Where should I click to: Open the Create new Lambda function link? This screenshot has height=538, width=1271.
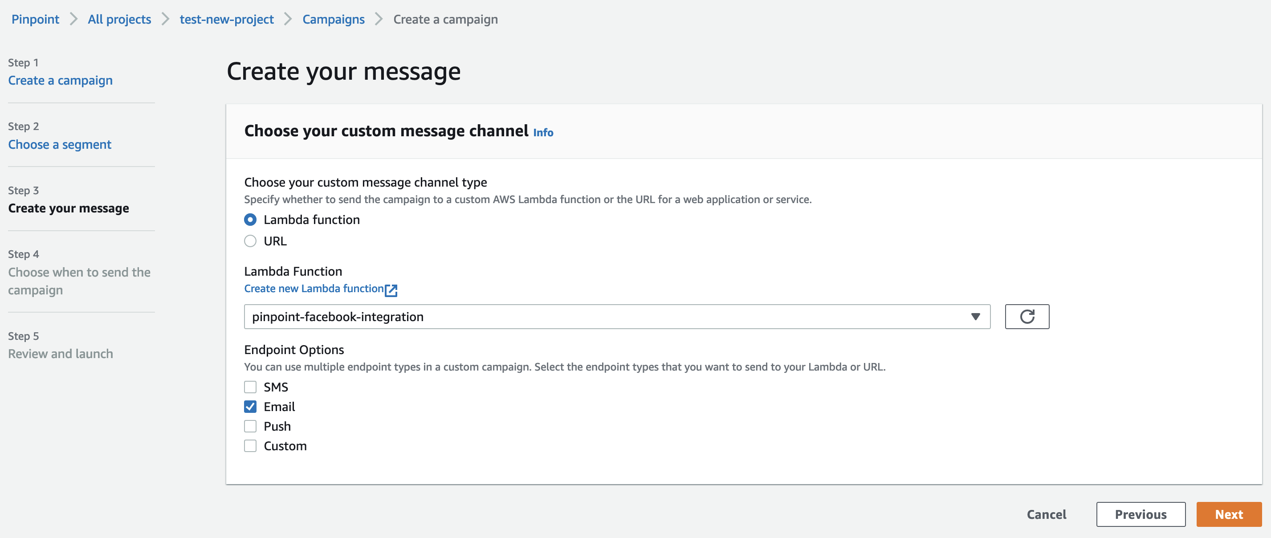point(314,288)
